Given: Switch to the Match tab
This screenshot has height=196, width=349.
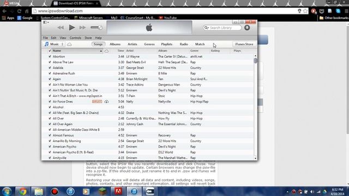Looking at the screenshot, I should coord(200,44).
